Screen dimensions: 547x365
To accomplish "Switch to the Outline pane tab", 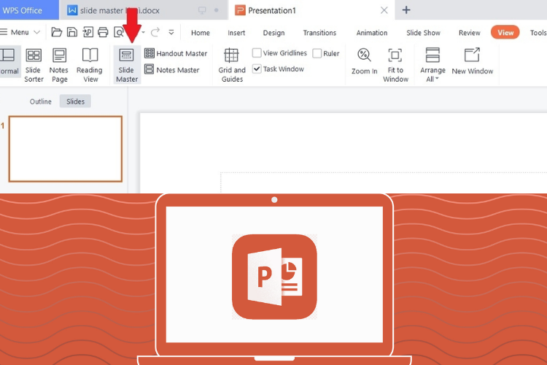I will tap(40, 101).
